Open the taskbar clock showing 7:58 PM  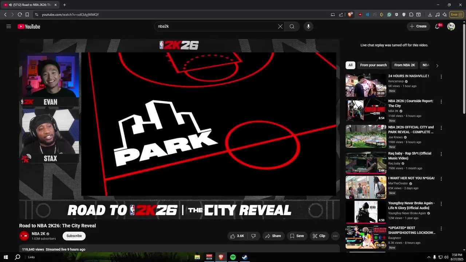(457, 257)
